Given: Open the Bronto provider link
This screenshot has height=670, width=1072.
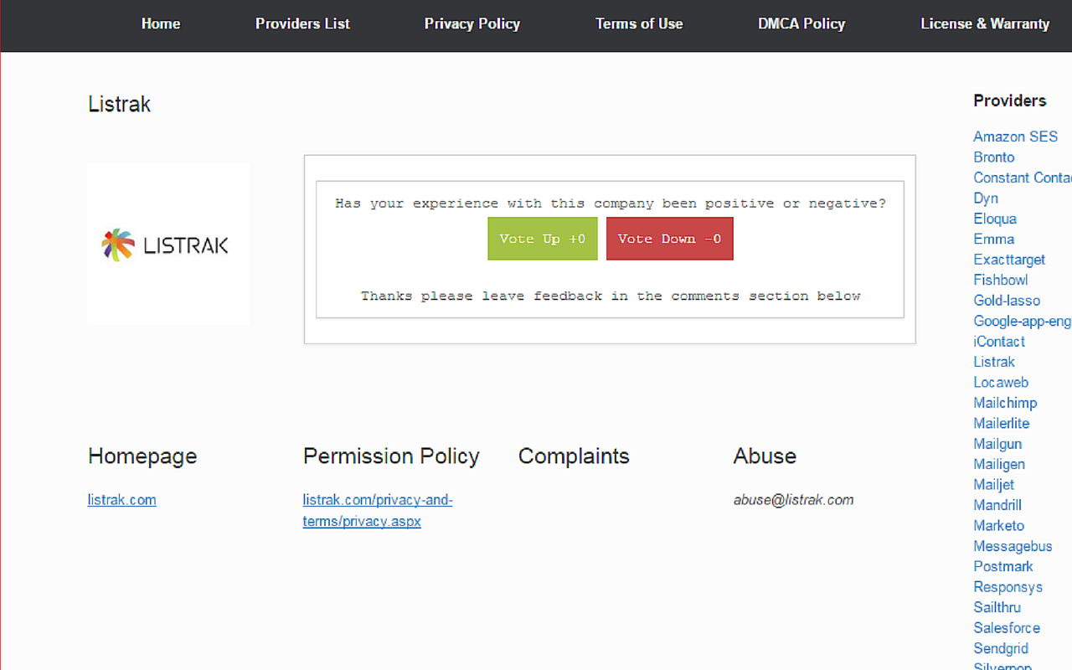Looking at the screenshot, I should (994, 157).
